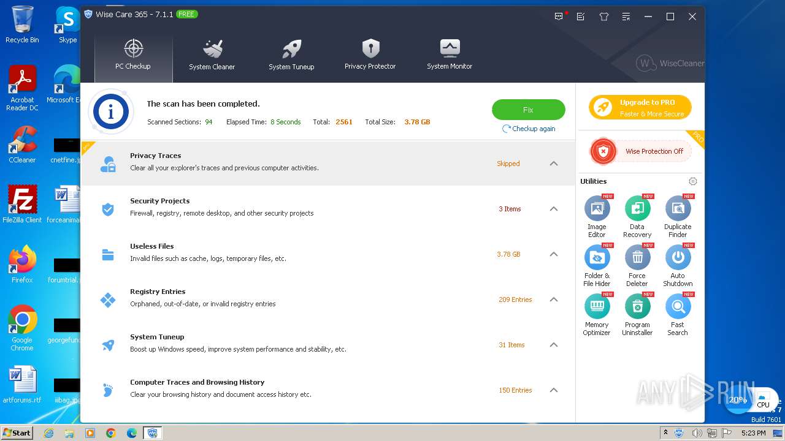Open the Windows Start menu
This screenshot has width=785, height=441.
click(x=17, y=432)
